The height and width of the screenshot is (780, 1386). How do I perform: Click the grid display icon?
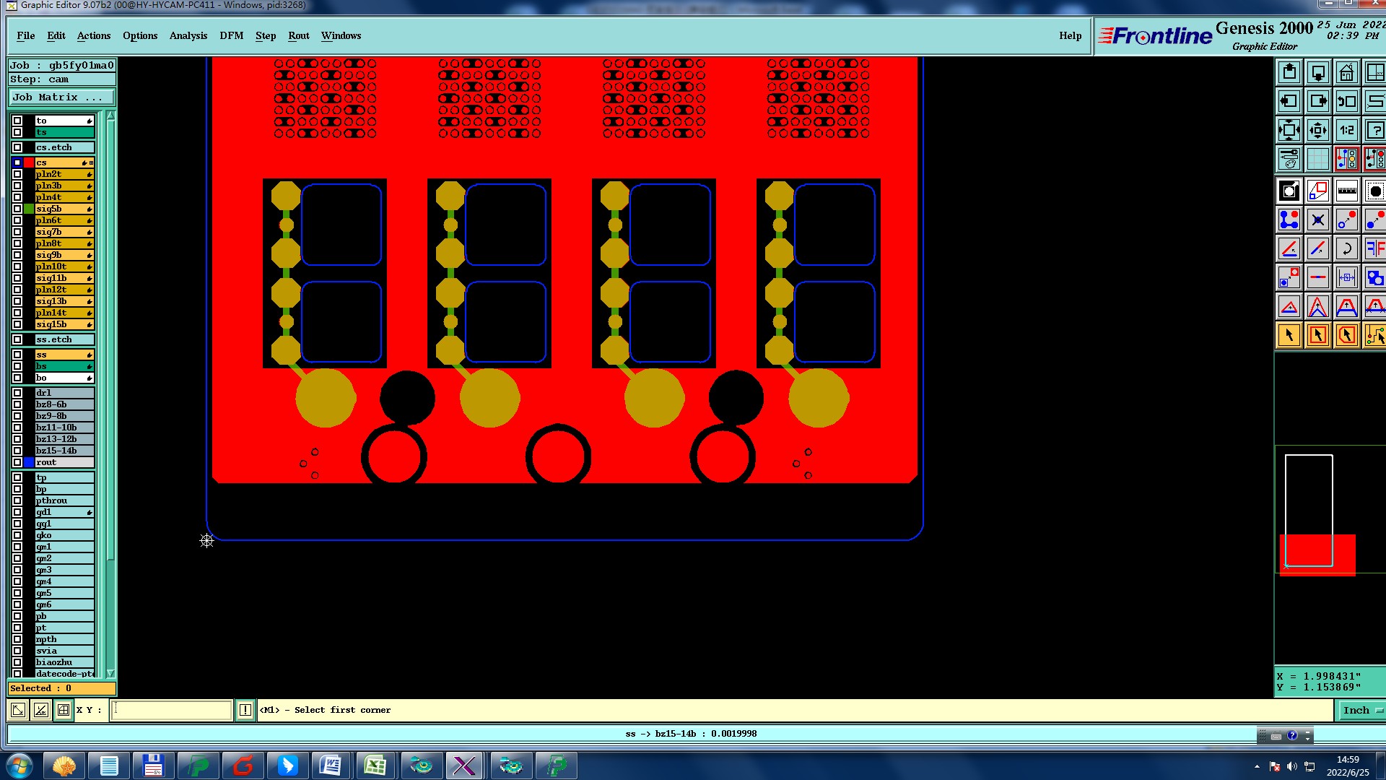(x=1317, y=159)
